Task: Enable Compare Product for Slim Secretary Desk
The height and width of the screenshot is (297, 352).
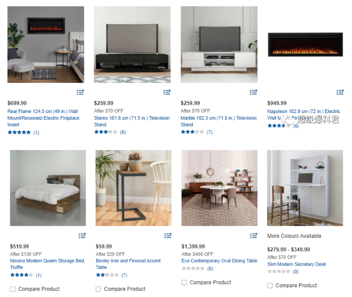Action: [270, 286]
